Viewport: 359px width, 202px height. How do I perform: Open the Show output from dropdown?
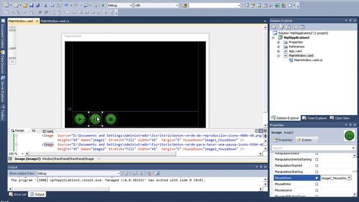coord(118,173)
